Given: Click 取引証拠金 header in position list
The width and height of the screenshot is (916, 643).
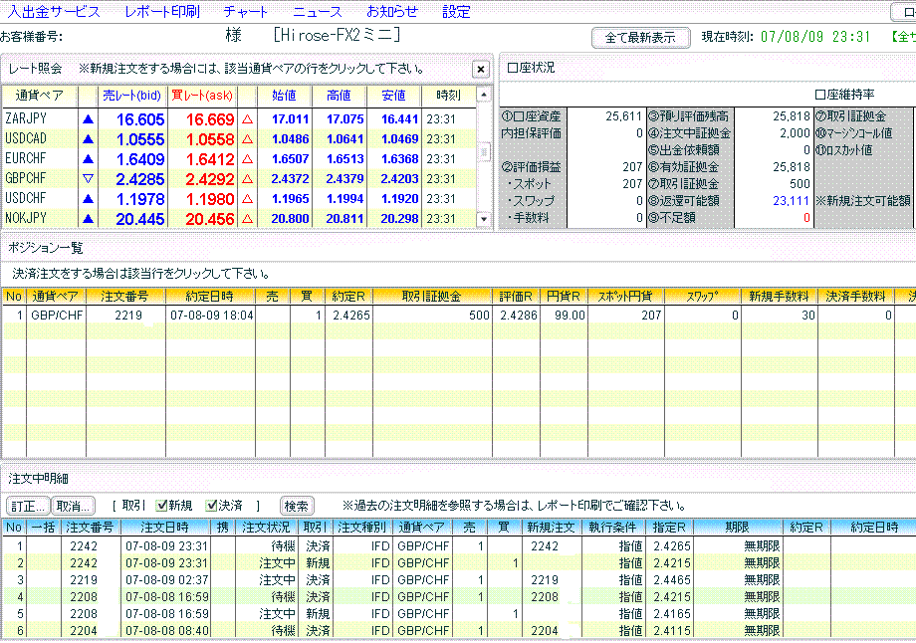Looking at the screenshot, I should 432,296.
